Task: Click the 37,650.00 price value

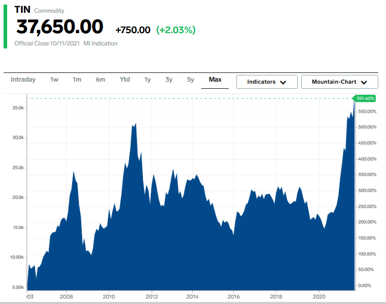Action: [x=60, y=27]
